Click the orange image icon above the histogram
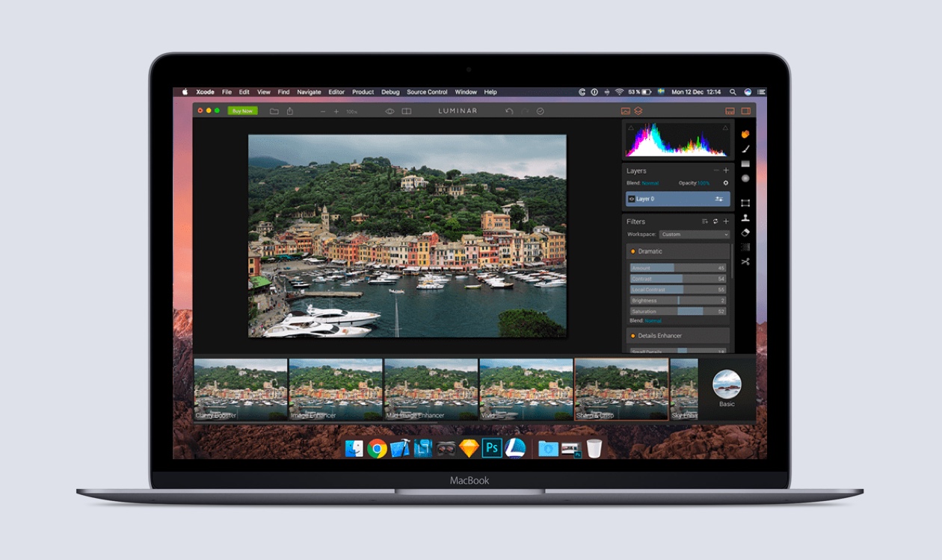Viewport: 942px width, 560px height. point(626,111)
